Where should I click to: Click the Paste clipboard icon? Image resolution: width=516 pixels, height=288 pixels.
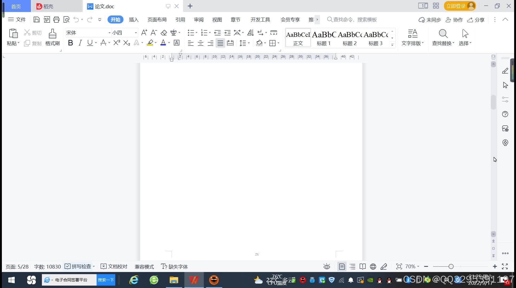point(13,34)
